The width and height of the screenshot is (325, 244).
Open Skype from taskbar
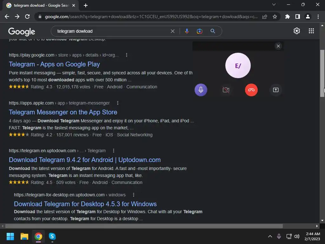(52, 236)
